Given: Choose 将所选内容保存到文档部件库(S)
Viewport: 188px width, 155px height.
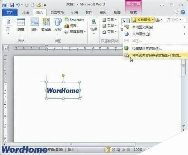Looking at the screenshot, I should point(155,55).
